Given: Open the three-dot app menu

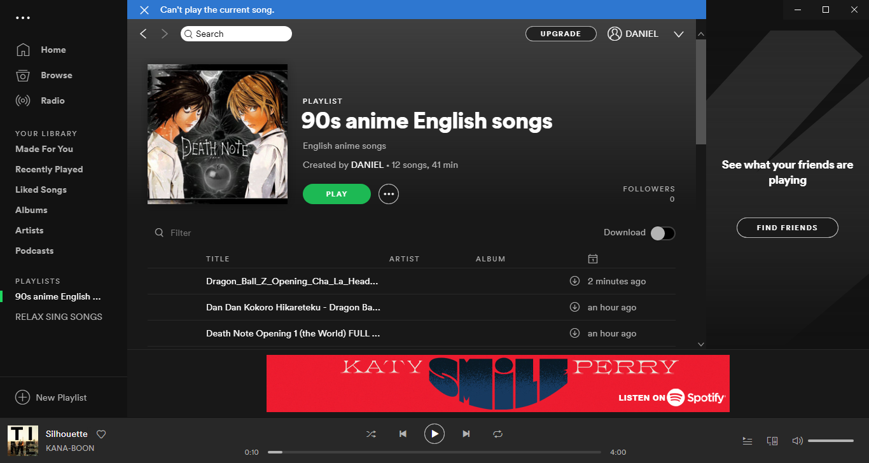Looking at the screenshot, I should pyautogui.click(x=23, y=18).
